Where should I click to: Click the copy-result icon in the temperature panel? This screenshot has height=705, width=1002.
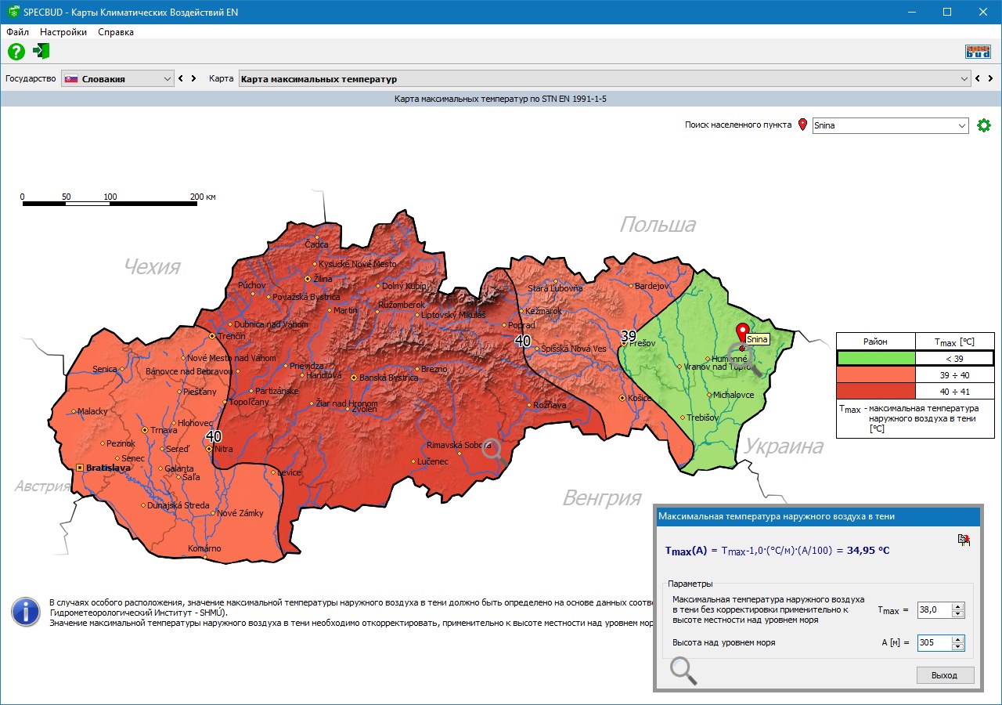click(x=964, y=540)
